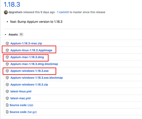142x119 pixels.
Task: Download Appium-windows-1.18.3.zip
Action: 29,85
